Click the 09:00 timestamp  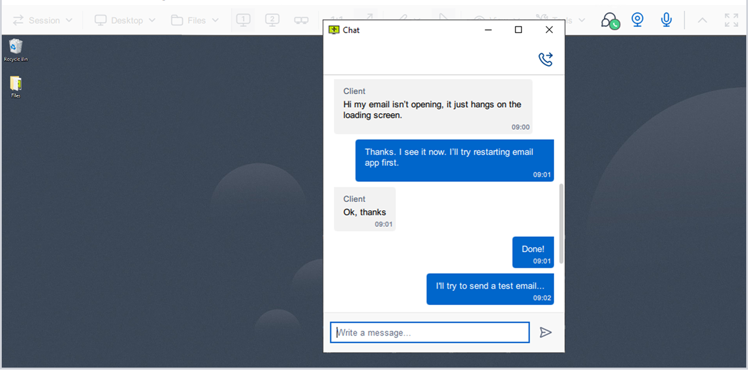[520, 127]
